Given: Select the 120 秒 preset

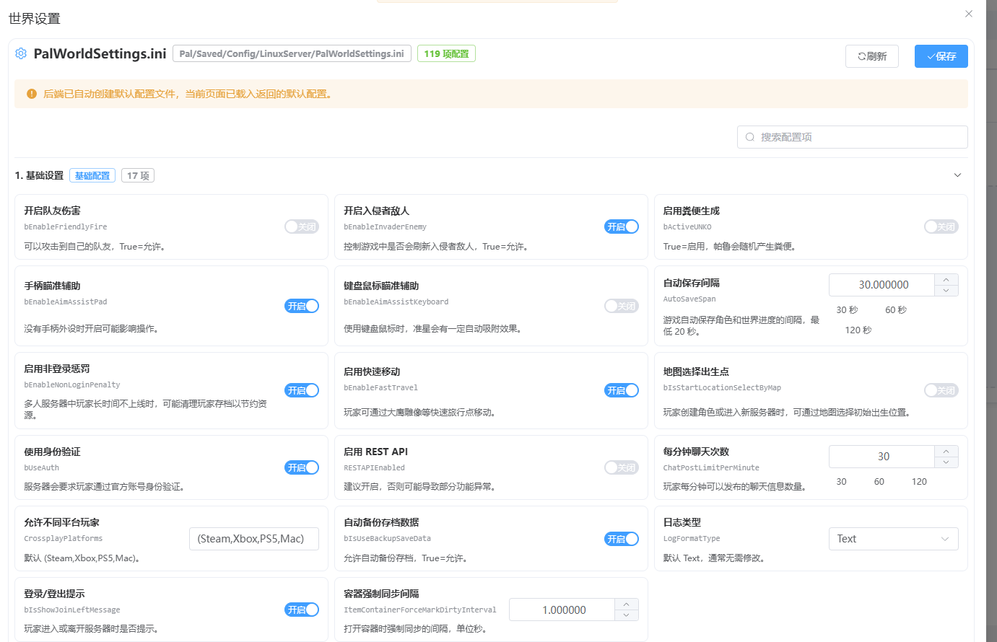Looking at the screenshot, I should point(858,330).
